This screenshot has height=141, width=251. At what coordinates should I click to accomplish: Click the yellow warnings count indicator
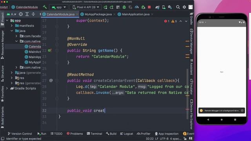coord(174,21)
